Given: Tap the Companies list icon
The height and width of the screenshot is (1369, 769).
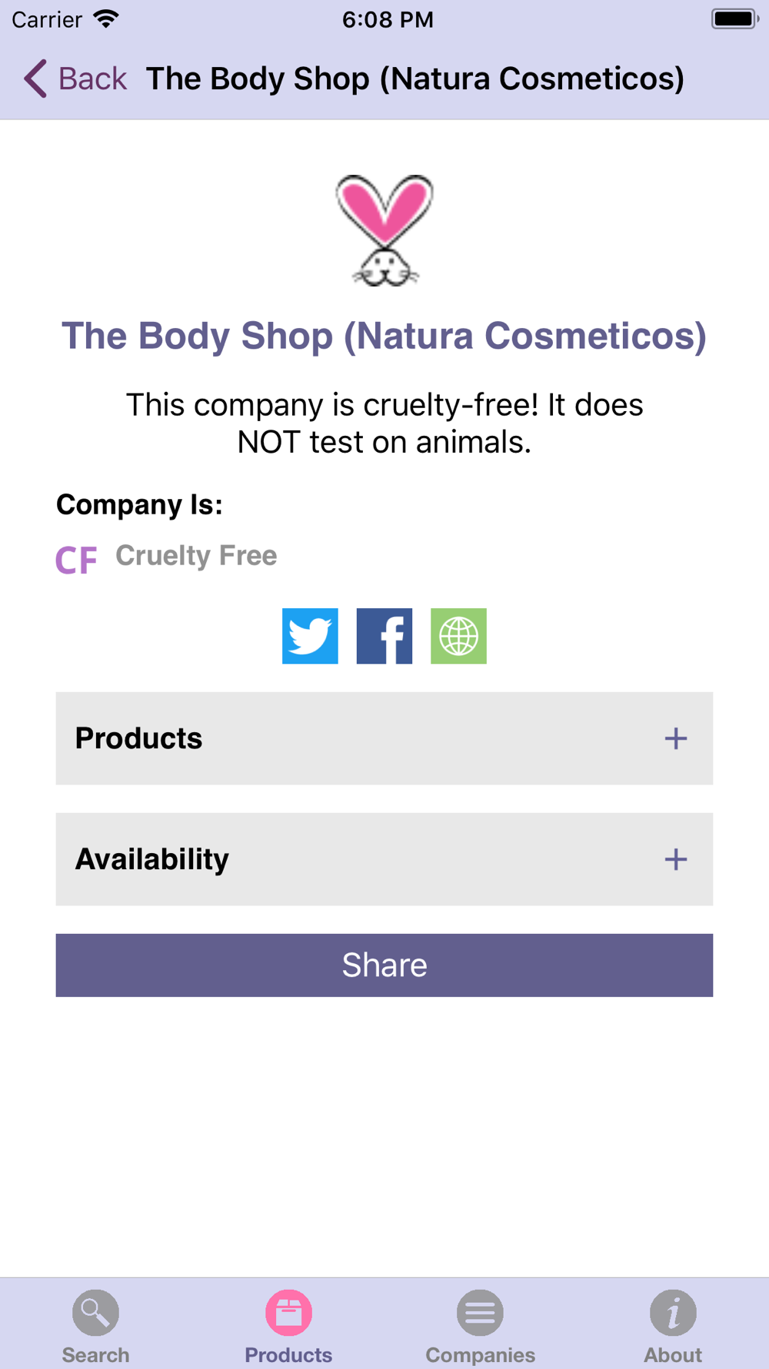Looking at the screenshot, I should 480,1313.
